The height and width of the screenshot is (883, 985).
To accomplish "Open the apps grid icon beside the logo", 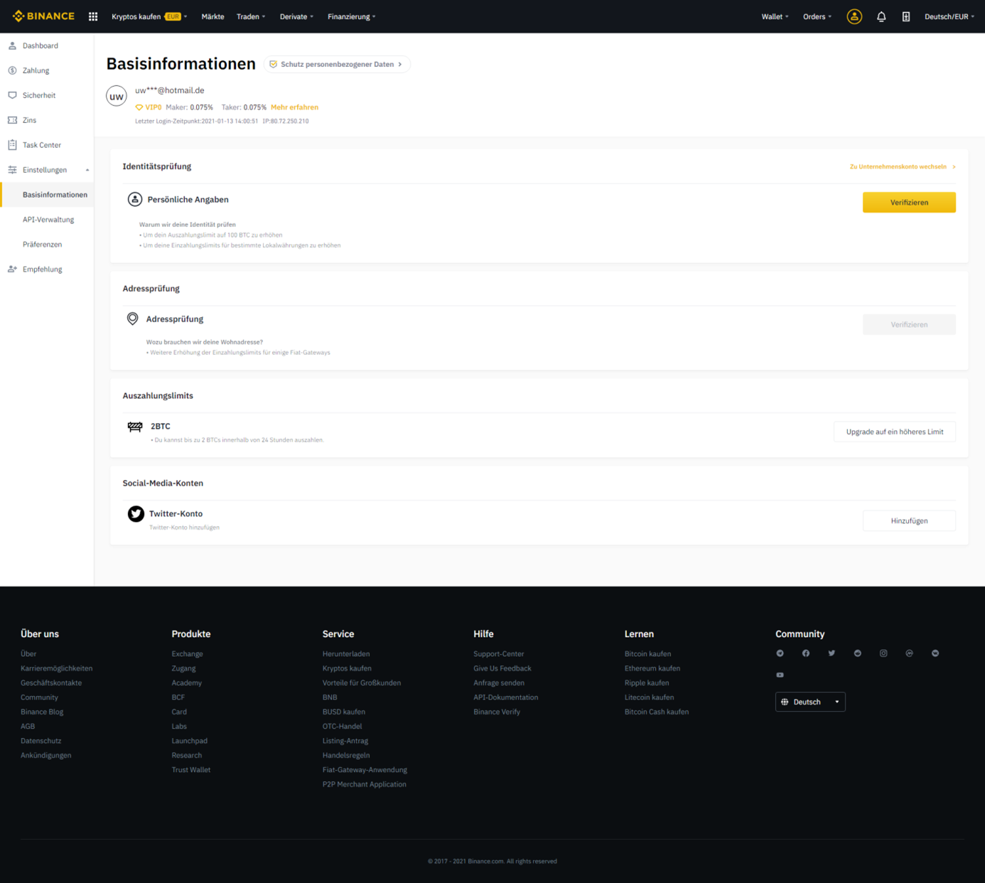I will [92, 16].
